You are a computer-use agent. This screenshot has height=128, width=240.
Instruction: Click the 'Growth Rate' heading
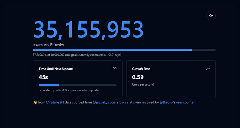pyautogui.click(x=141, y=69)
